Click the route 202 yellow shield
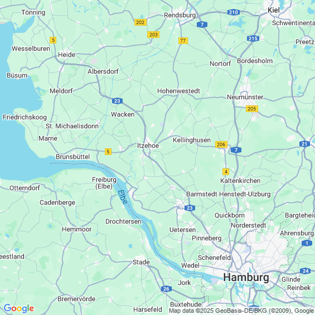Image resolution: width=315 pixels, height=315 pixels. tap(140, 22)
